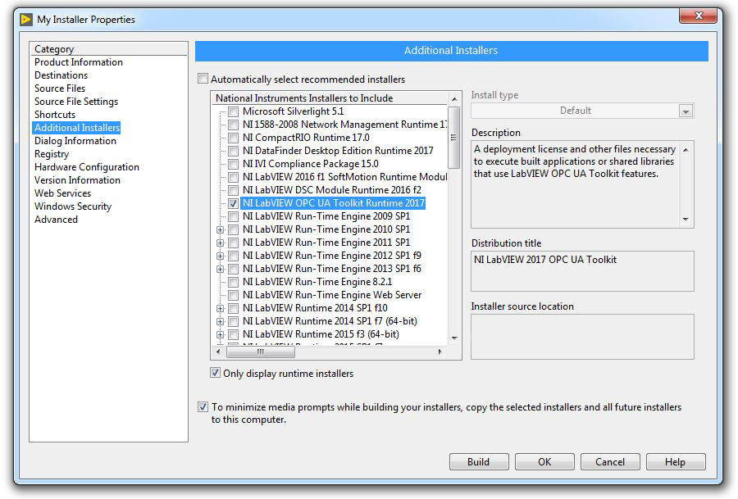Open the Advanced category

[x=56, y=220]
